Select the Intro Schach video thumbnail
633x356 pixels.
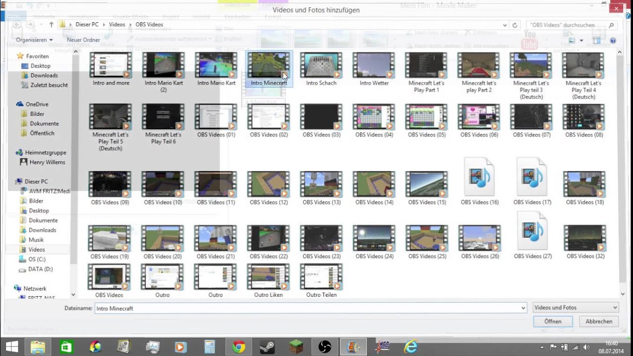(x=321, y=69)
